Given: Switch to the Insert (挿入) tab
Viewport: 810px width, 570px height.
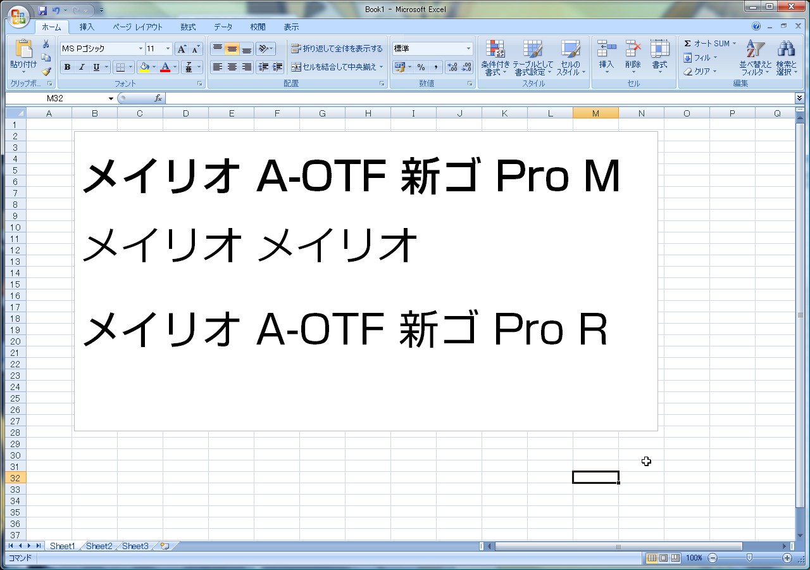Looking at the screenshot, I should pyautogui.click(x=87, y=27).
